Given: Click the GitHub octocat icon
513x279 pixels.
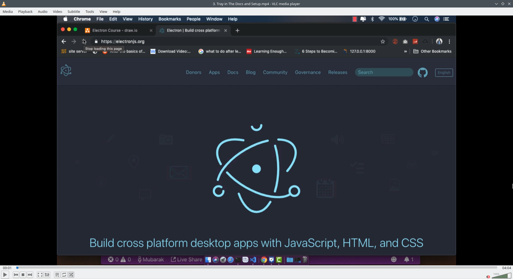Looking at the screenshot, I should pyautogui.click(x=423, y=72).
